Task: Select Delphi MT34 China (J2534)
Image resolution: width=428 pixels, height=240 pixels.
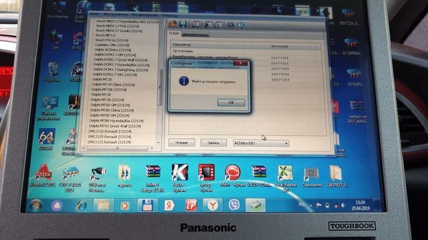Action: click(113, 85)
